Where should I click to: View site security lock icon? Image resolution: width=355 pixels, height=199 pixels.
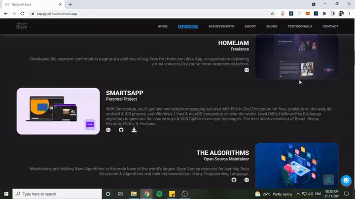(33, 14)
